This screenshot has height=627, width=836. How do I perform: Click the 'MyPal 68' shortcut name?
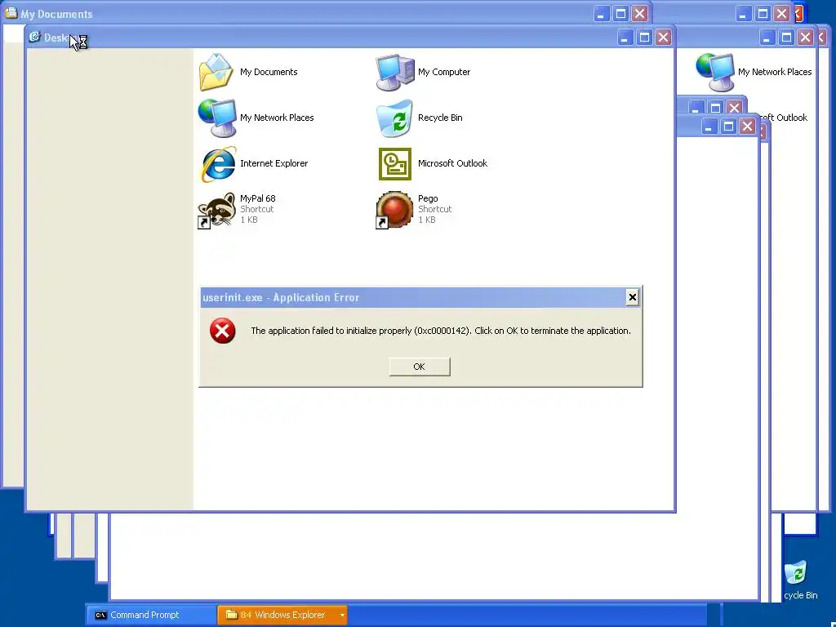pyautogui.click(x=257, y=198)
